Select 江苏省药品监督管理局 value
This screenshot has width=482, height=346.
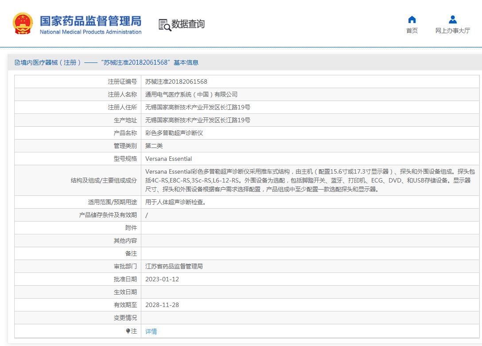click(x=174, y=266)
